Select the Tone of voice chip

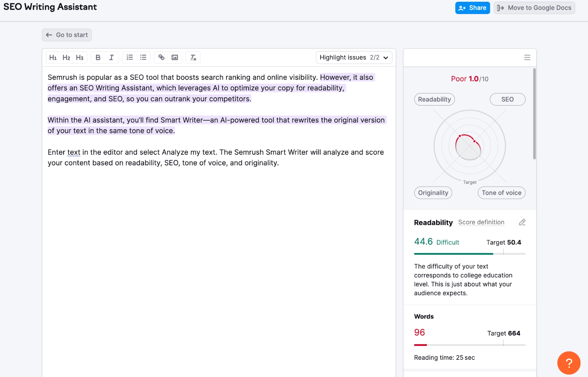click(x=501, y=193)
